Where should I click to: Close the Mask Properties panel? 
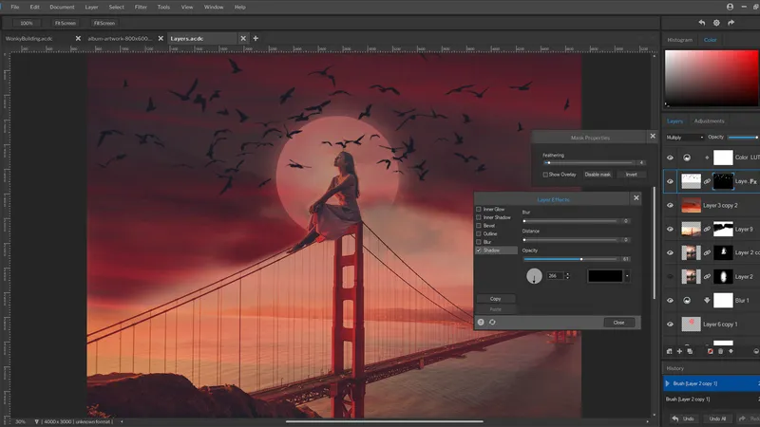(x=653, y=136)
